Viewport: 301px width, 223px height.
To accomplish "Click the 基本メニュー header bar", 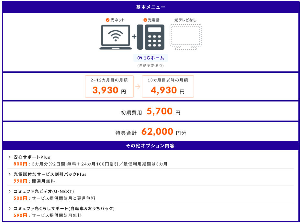I will (150, 7).
